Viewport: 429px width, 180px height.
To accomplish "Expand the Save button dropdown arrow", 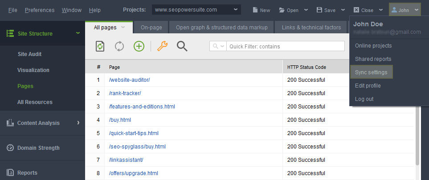I will [x=343, y=10].
